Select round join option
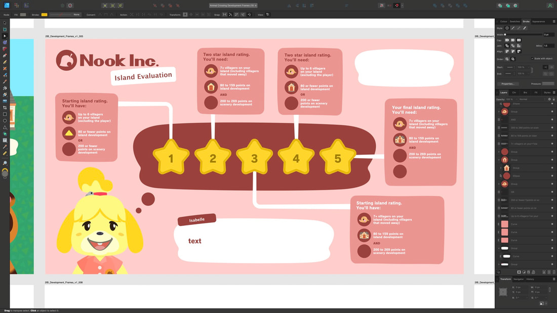Viewport: 557px width, 313px height. (x=507, y=46)
